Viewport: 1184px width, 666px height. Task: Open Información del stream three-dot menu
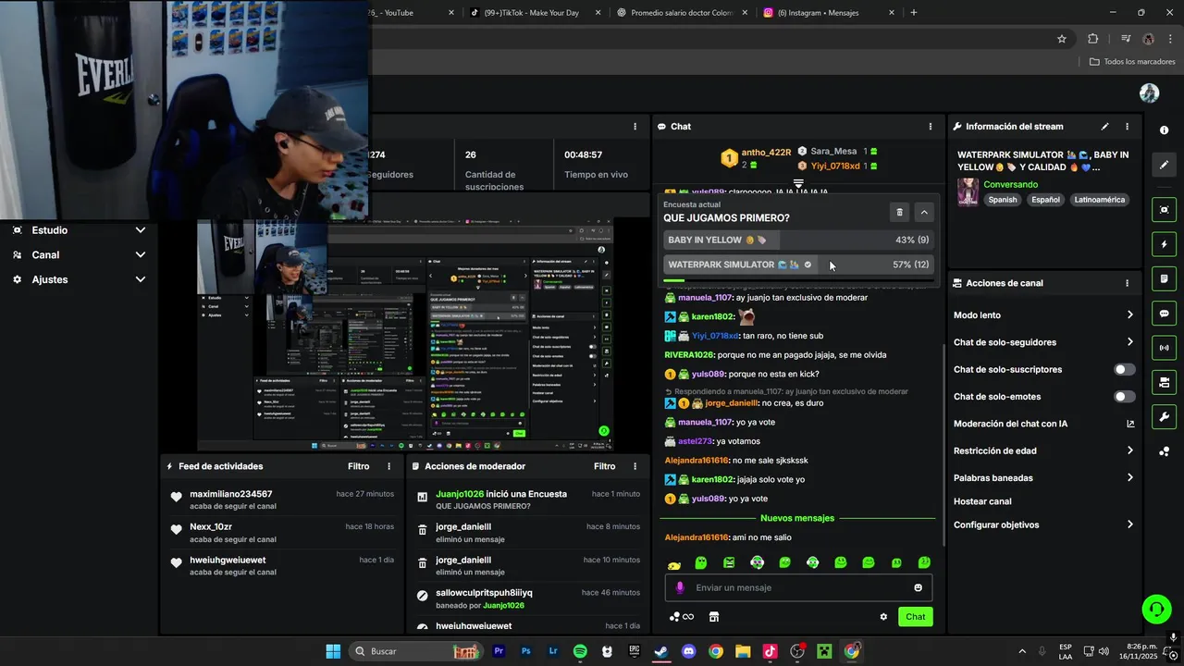coord(1127,126)
